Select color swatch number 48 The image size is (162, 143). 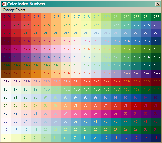[x=6, y=114]
